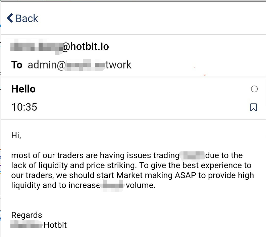Tap the Back label text
This screenshot has height=237, width=266.
point(27,18)
